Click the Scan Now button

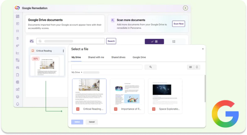tap(178, 24)
